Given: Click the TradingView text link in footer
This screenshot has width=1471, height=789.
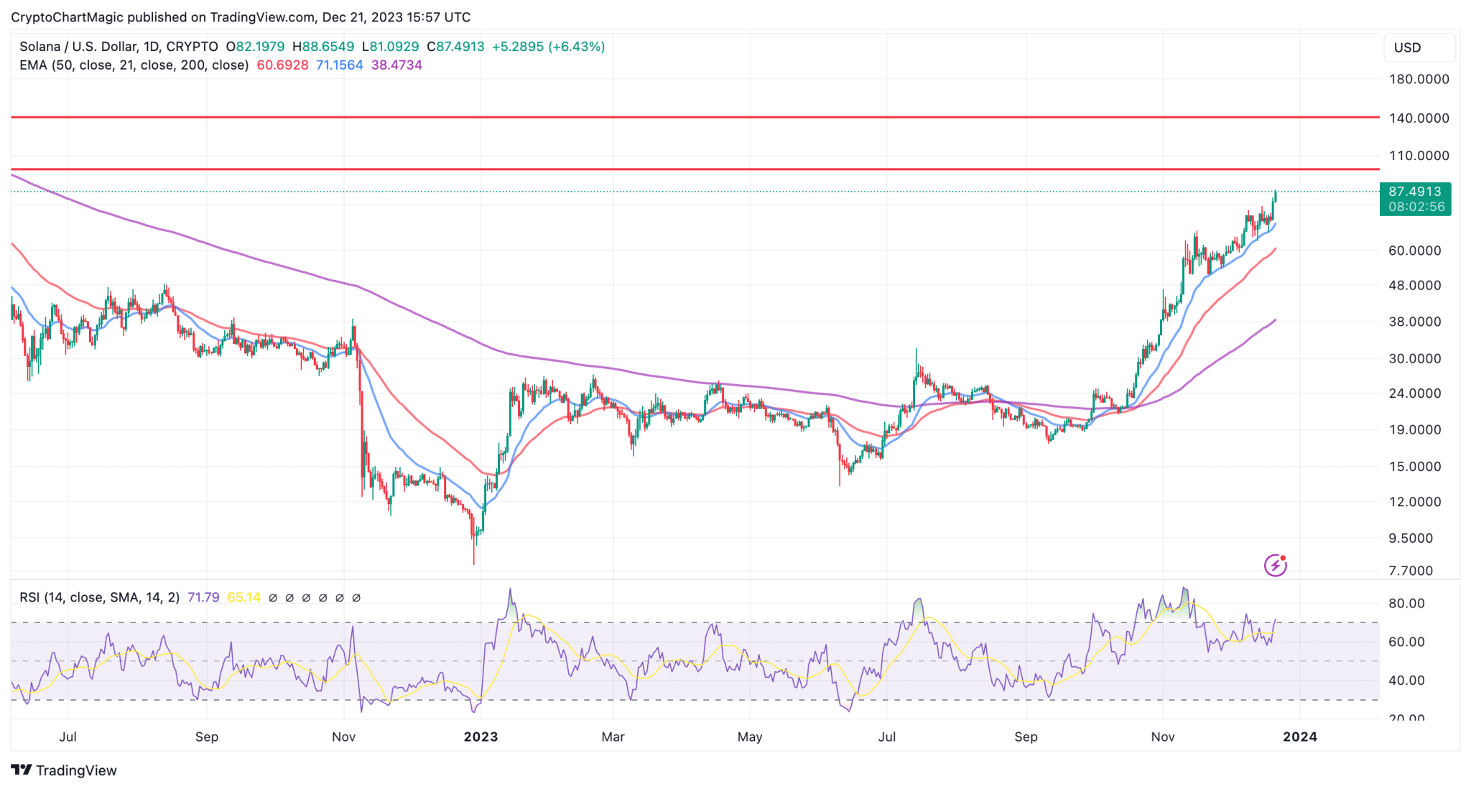Looking at the screenshot, I should pos(76,770).
